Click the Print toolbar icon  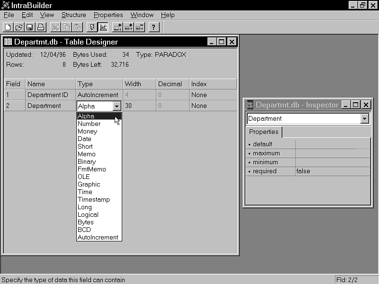(40, 27)
